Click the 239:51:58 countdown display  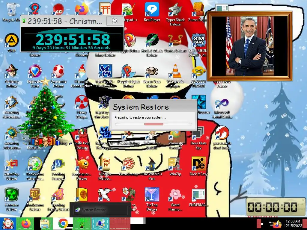(x=73, y=40)
